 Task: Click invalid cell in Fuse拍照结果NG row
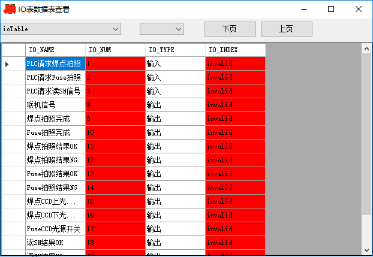pyautogui.click(x=235, y=188)
